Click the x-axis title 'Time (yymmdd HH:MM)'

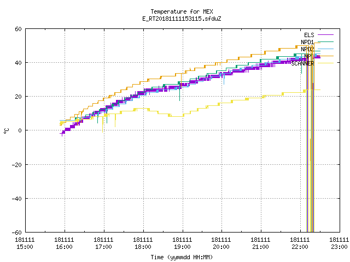182,257
